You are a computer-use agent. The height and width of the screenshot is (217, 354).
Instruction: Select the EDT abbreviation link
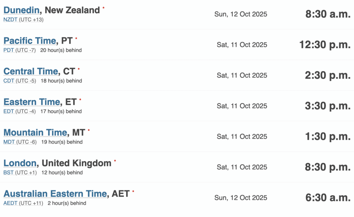click(x=9, y=111)
